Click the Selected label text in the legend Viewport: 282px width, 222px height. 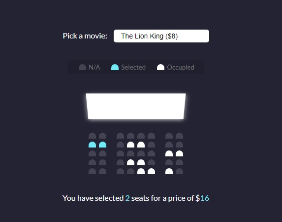tap(133, 67)
